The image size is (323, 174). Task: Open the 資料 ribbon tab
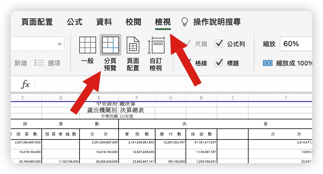104,22
